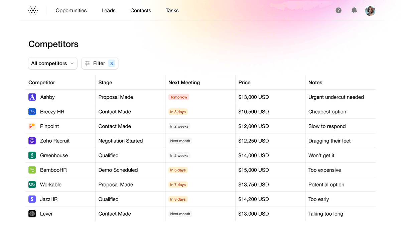This screenshot has height=237, width=401.
Task: Go to the Leads tab
Action: click(x=109, y=10)
